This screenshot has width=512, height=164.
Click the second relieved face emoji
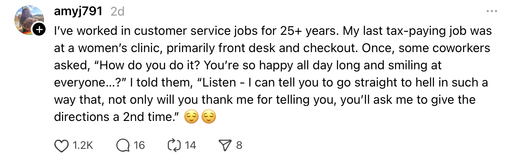(x=208, y=118)
